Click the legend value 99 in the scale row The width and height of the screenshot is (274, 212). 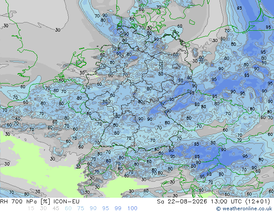tap(118, 209)
